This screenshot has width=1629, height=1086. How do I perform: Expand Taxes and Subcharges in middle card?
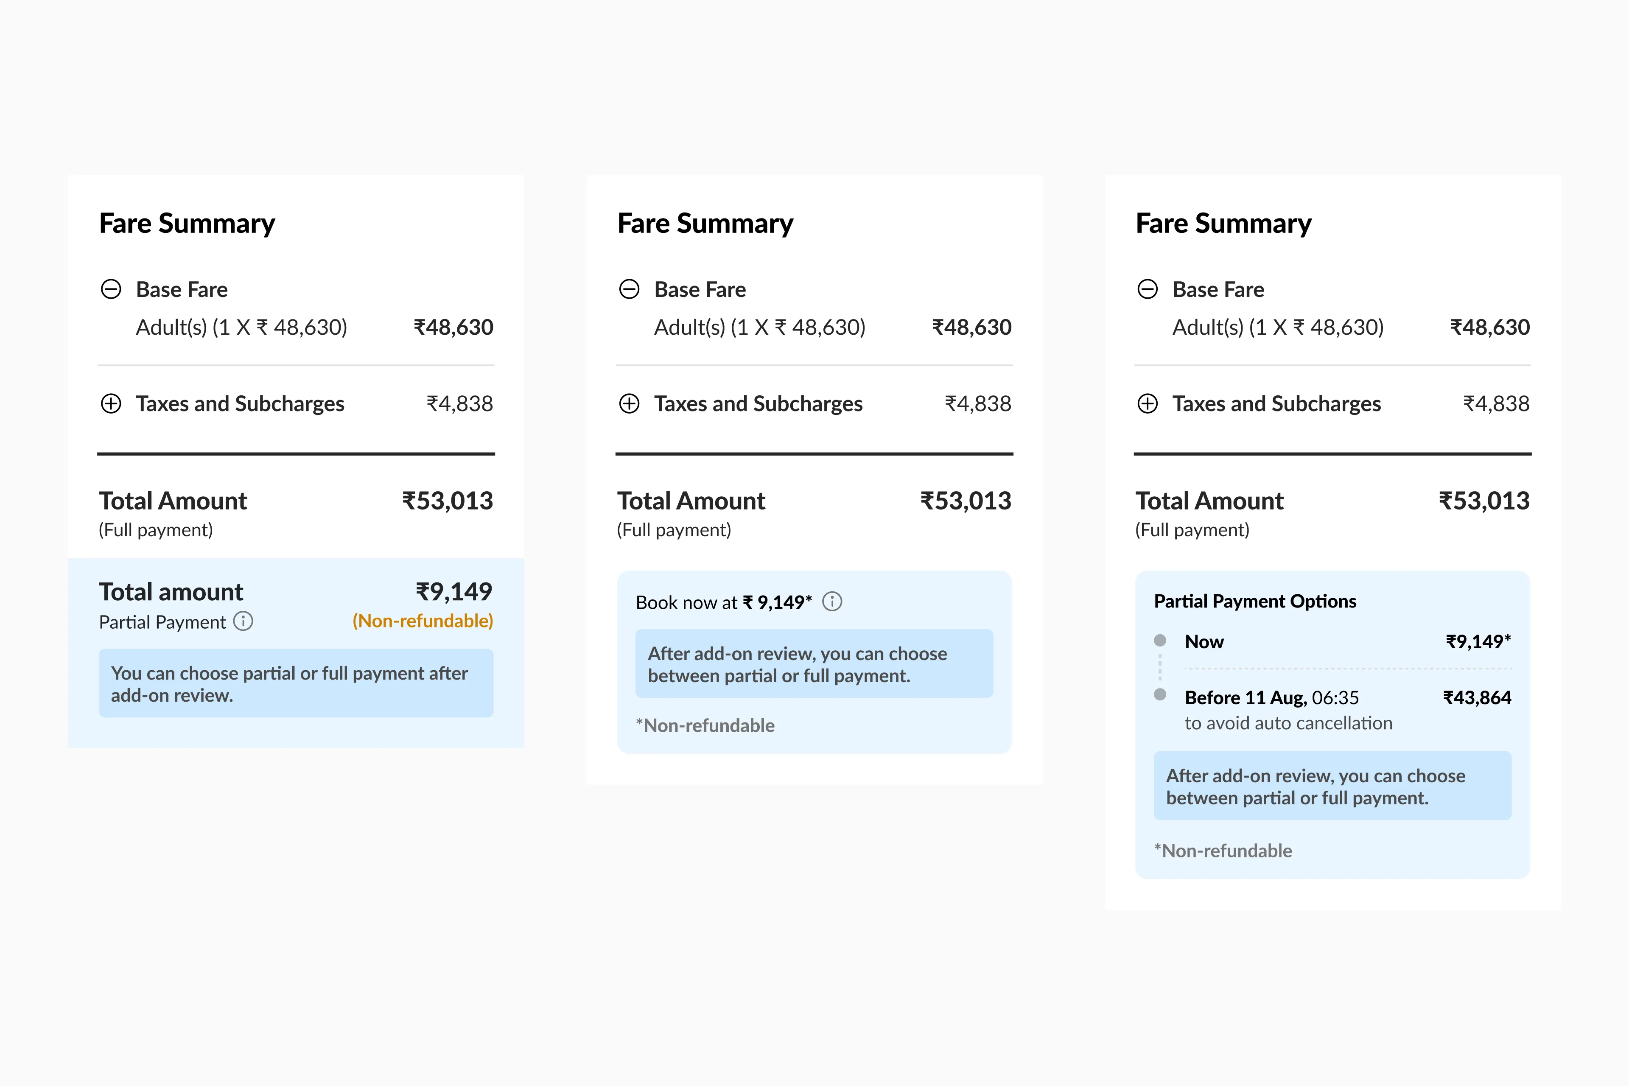tap(629, 403)
